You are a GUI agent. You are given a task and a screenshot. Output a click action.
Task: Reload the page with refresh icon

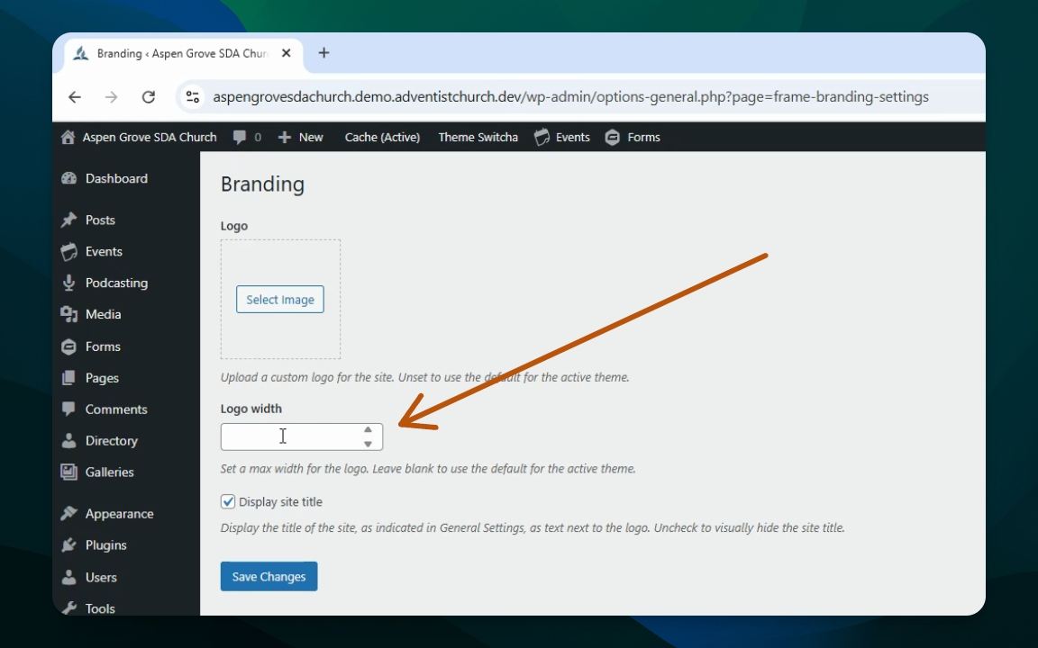click(x=149, y=97)
